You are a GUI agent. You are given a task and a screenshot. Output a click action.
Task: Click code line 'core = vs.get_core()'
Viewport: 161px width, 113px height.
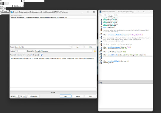(109, 27)
